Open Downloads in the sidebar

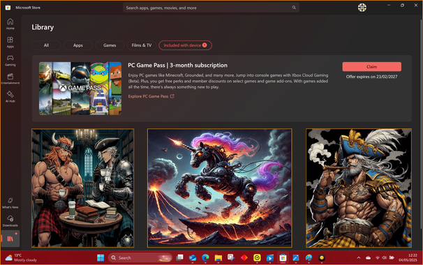click(x=10, y=221)
